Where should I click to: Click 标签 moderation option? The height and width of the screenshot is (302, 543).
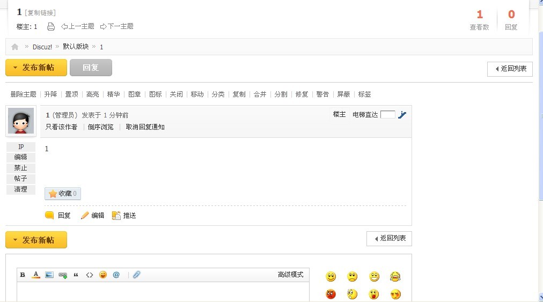[x=364, y=94]
